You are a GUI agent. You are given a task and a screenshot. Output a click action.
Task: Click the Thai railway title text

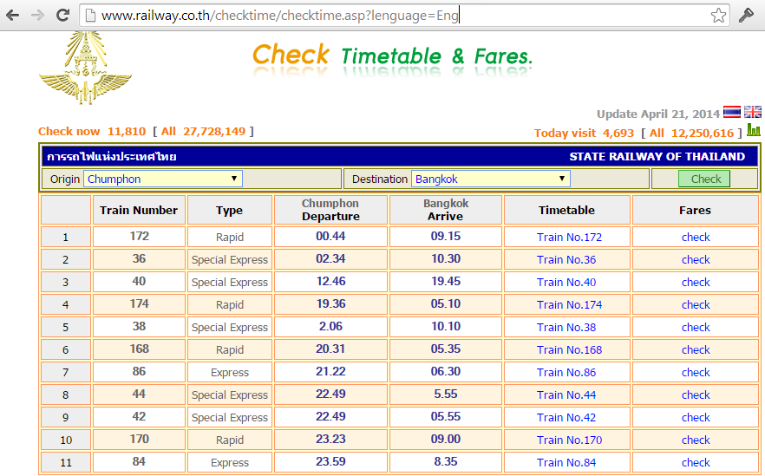pos(111,157)
